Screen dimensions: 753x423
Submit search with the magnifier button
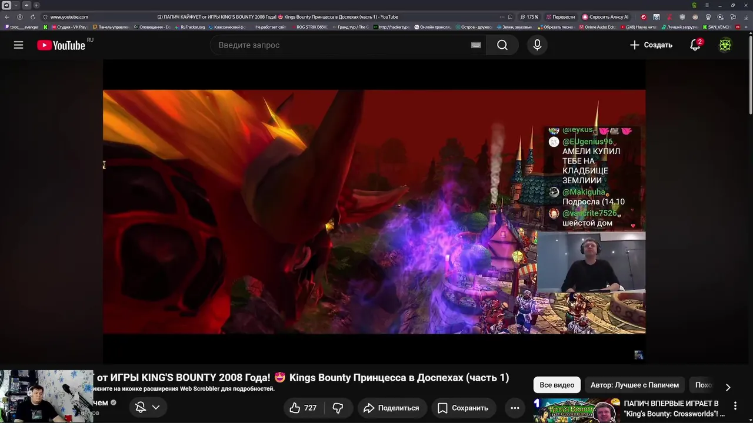(502, 45)
